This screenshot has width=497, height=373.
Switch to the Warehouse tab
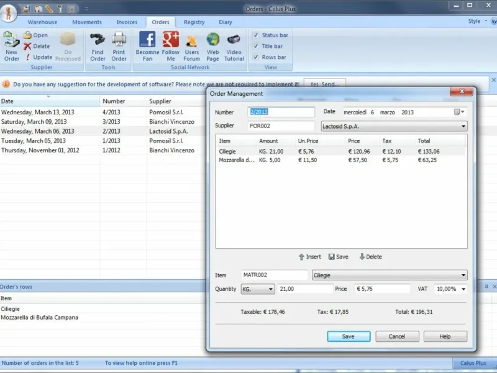pyautogui.click(x=42, y=22)
